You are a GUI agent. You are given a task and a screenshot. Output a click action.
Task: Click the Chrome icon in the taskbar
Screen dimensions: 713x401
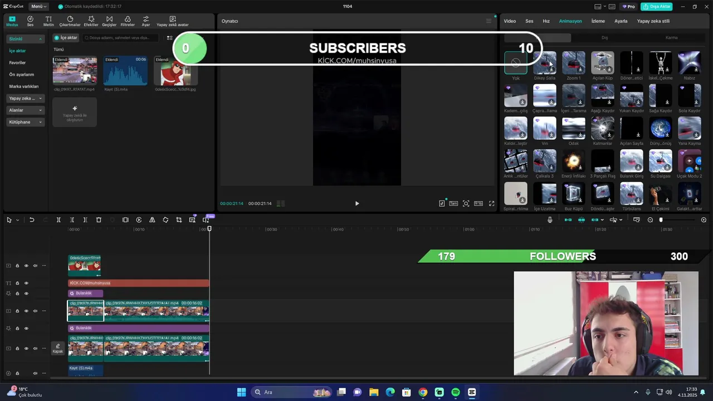[x=423, y=392]
